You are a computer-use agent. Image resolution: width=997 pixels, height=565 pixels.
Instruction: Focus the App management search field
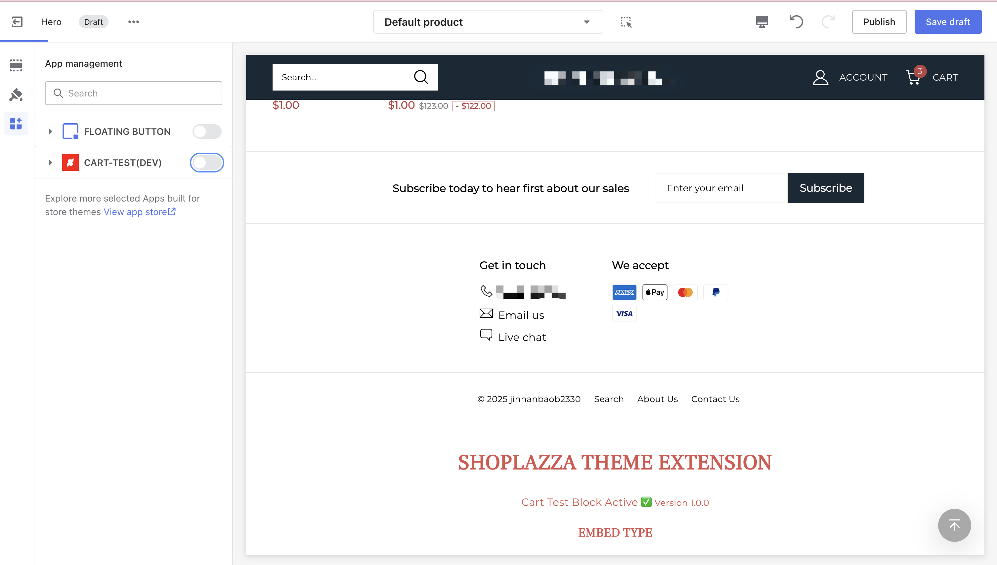134,93
